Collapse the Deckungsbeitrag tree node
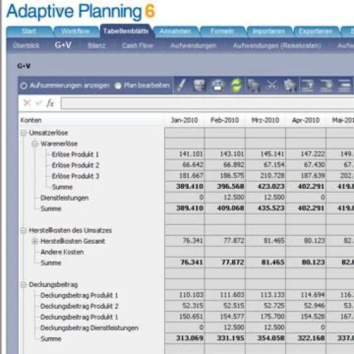 coord(24,284)
